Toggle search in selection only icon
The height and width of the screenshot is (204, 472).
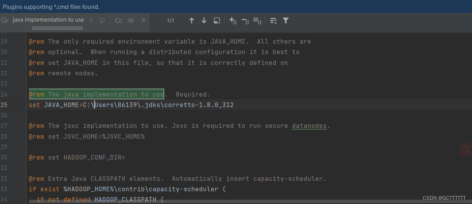pos(273,20)
